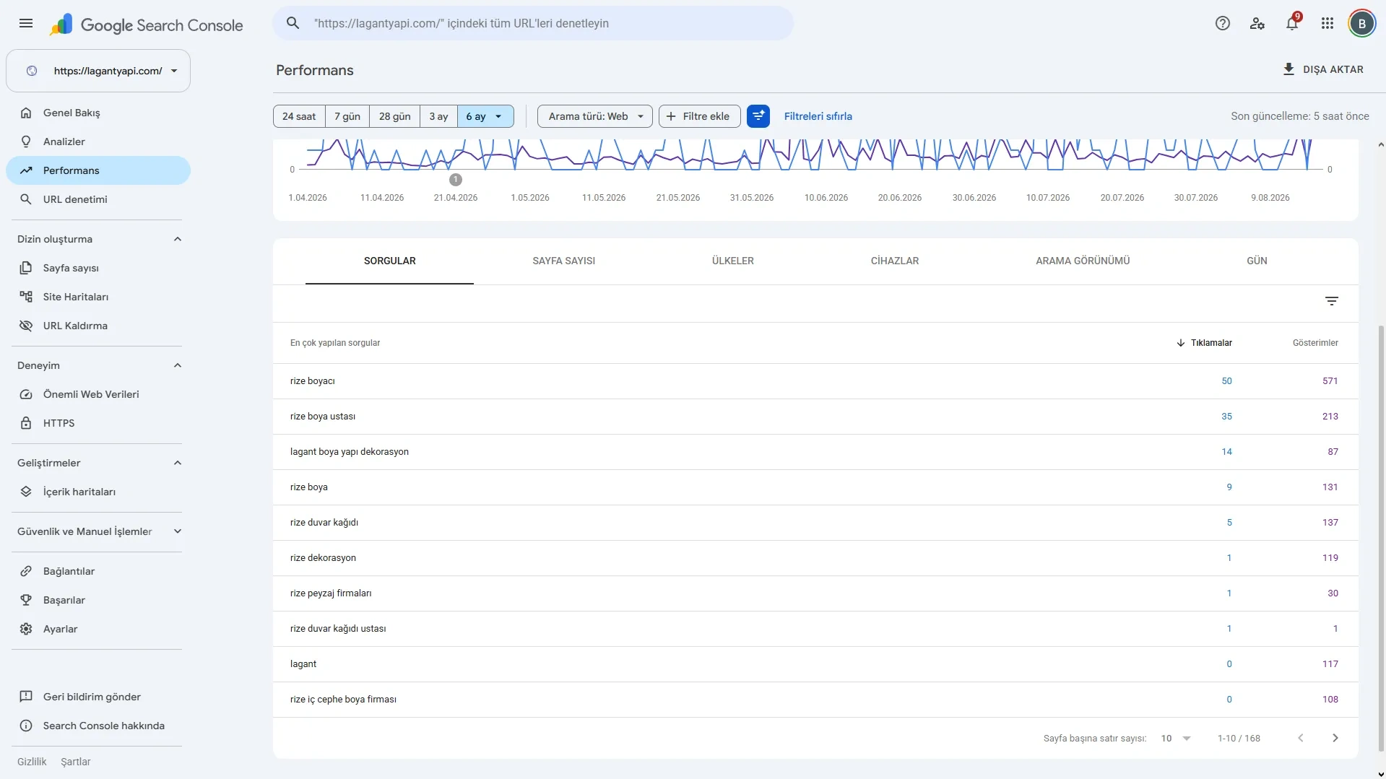Expand Güvenlik ve Manuel İşlemler section
This screenshot has height=779, width=1386.
coord(178,531)
